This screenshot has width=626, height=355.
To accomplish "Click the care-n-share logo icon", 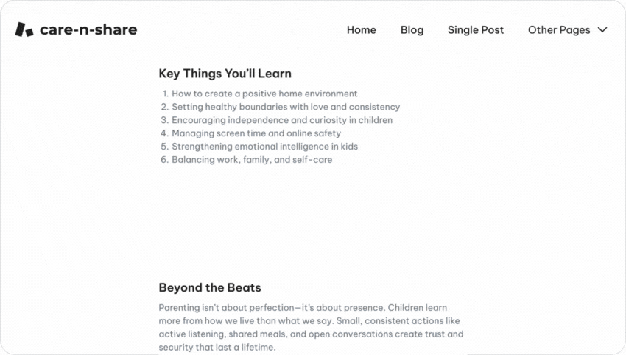I will (x=24, y=29).
